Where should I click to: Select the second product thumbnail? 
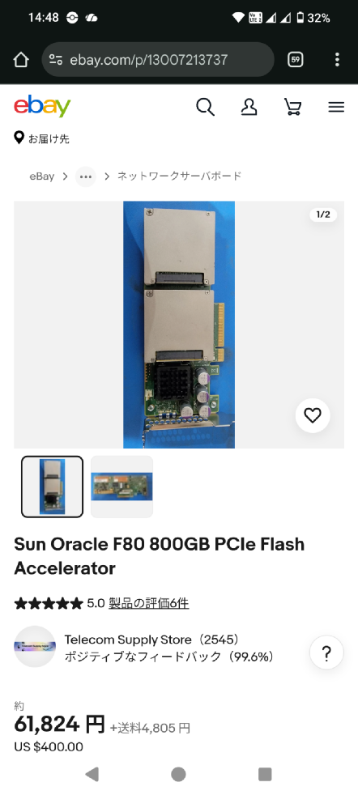(121, 487)
